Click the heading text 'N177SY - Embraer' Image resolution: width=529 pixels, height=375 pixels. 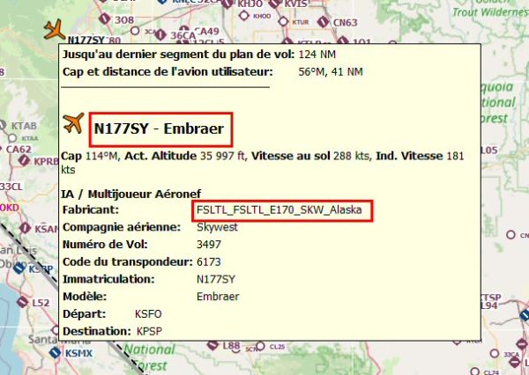159,129
